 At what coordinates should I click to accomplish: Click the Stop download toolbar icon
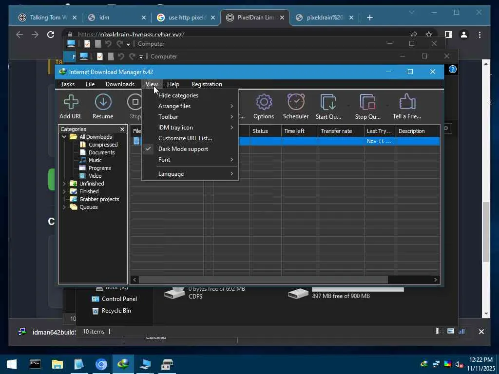click(135, 107)
